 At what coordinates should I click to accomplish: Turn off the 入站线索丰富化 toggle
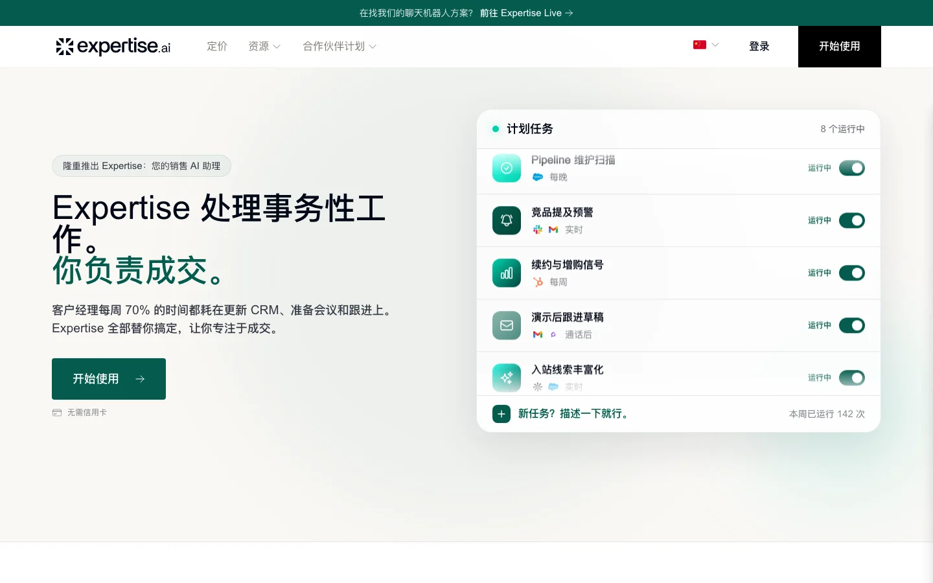point(852,378)
